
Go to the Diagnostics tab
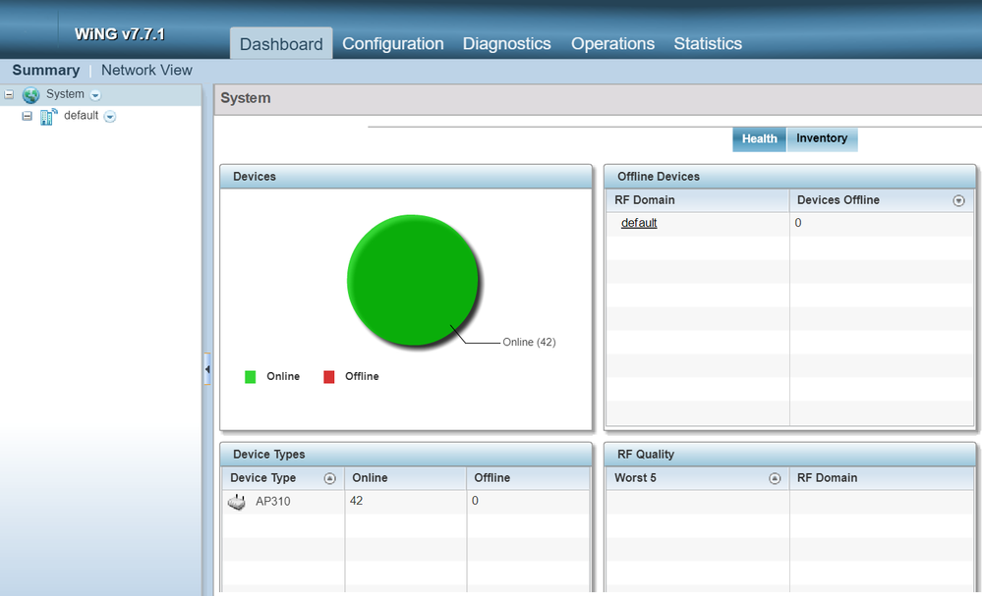pos(506,44)
